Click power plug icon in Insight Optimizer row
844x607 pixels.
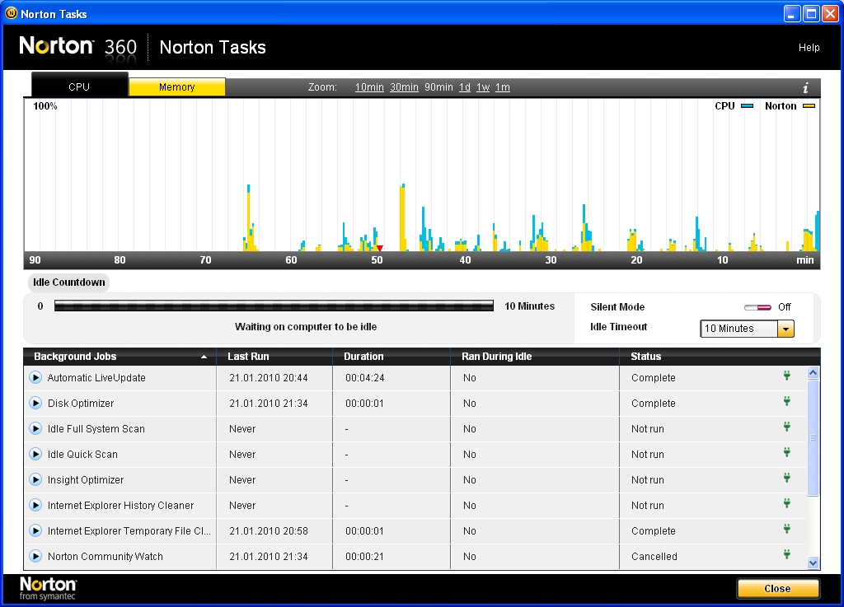(x=787, y=478)
